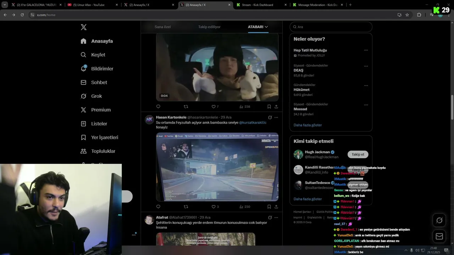Open more options for Mossad trend
This screenshot has height=255, width=454.
(366, 105)
